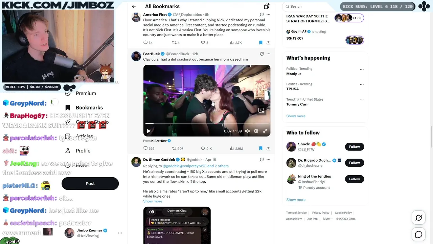Mute the video with the speaker icon
Viewport: 433px width, 244px height.
247,131
